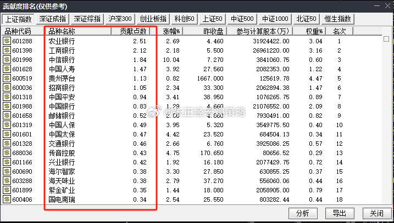Select the 邮储银行 row name
The width and height of the screenshot is (394, 223).
pyautogui.click(x=62, y=116)
